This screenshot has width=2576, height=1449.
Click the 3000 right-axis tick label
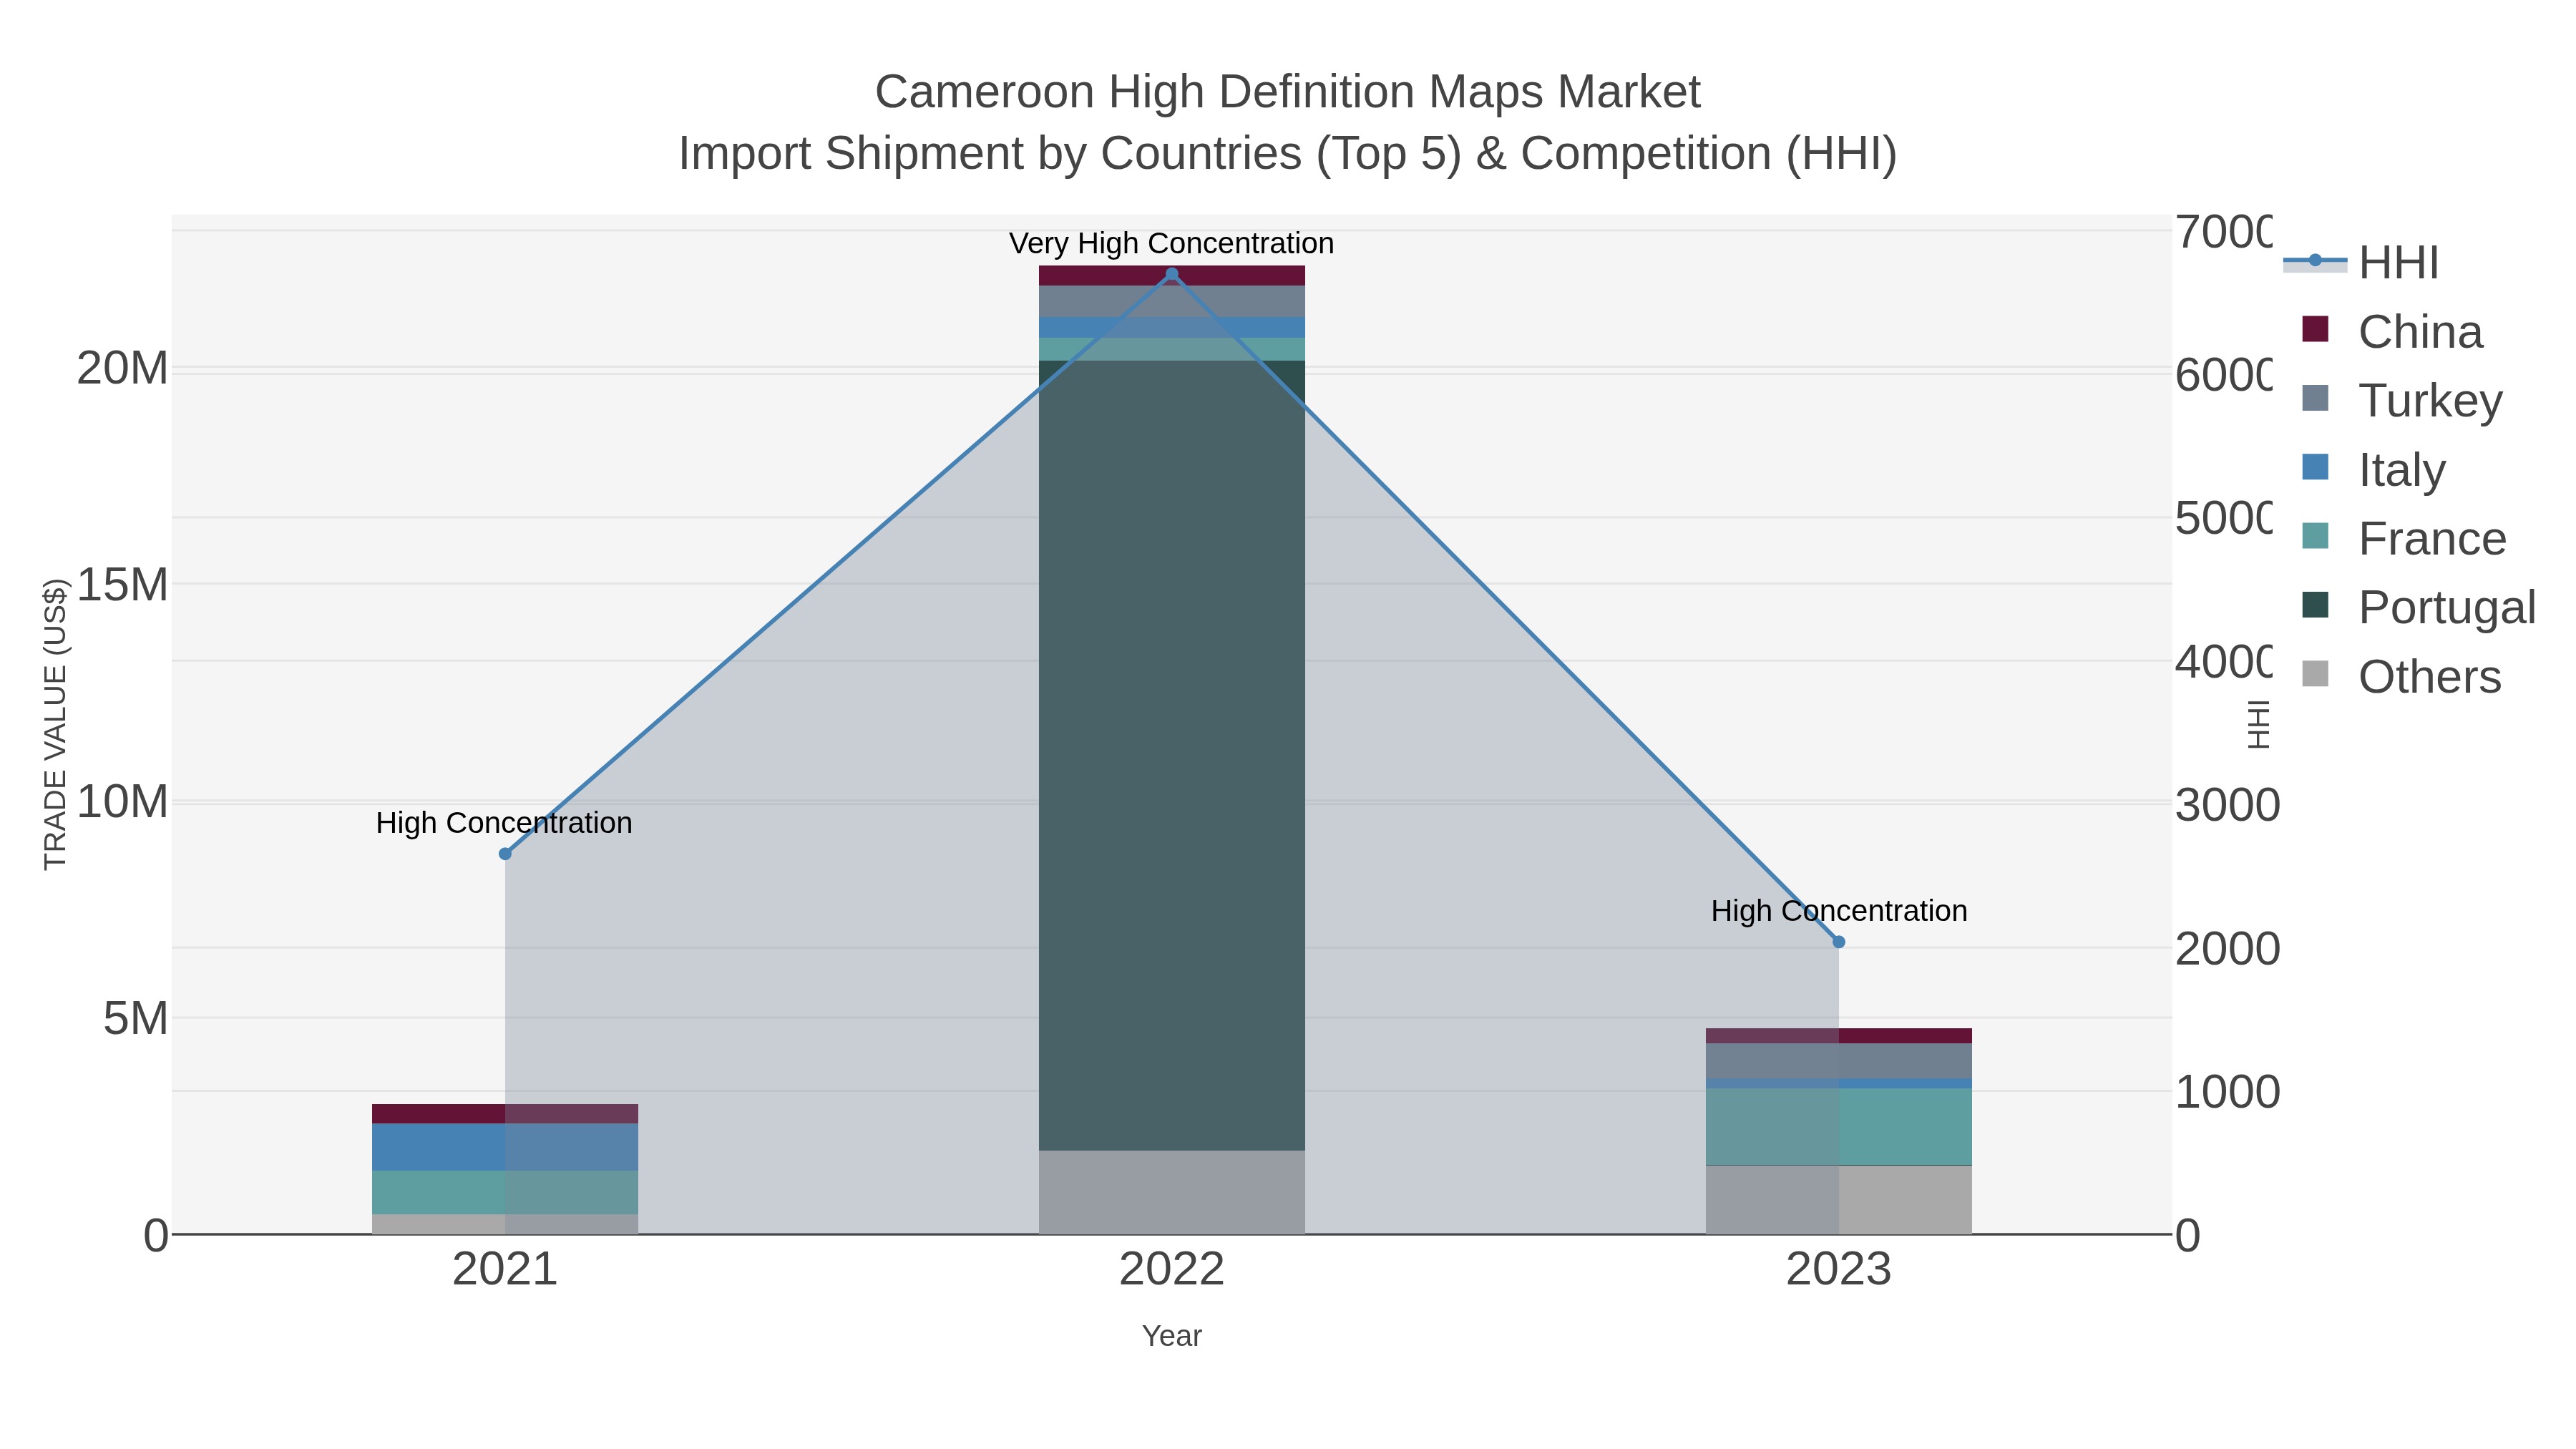point(2227,805)
